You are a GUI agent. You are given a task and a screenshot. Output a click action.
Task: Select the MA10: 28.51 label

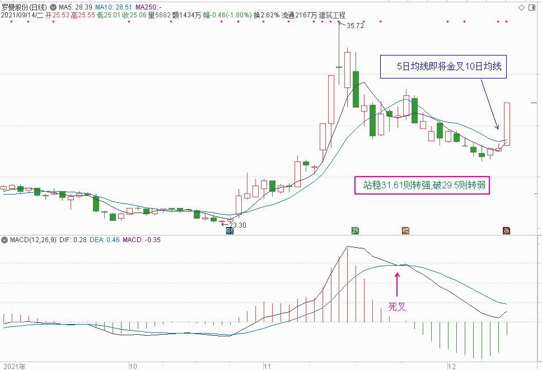[114, 7]
